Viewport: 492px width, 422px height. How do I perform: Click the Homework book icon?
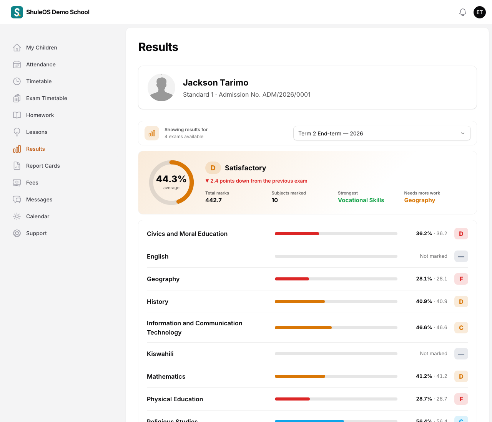pos(17,115)
